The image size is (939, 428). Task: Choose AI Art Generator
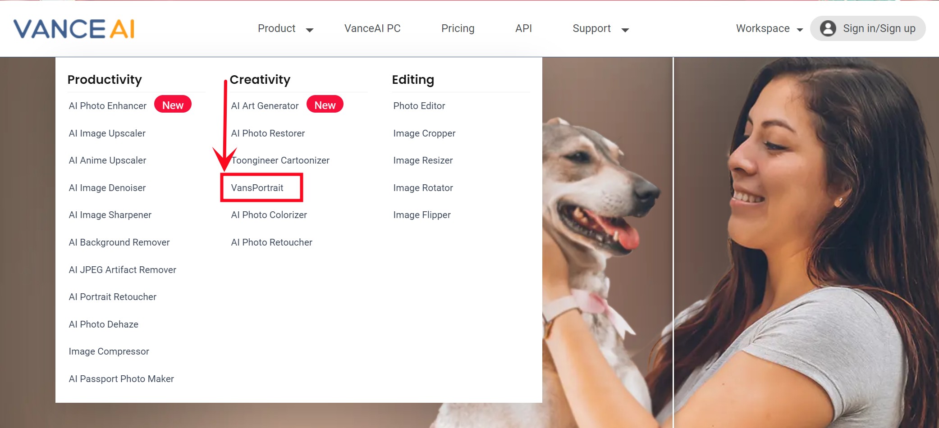(x=265, y=106)
